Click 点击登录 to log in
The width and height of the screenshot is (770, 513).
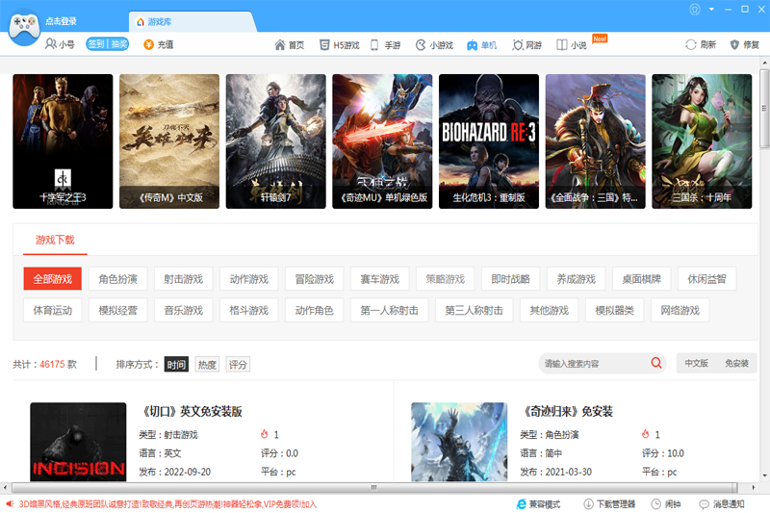(x=62, y=21)
